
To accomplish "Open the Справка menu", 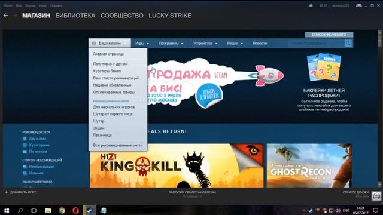I will point(56,5).
